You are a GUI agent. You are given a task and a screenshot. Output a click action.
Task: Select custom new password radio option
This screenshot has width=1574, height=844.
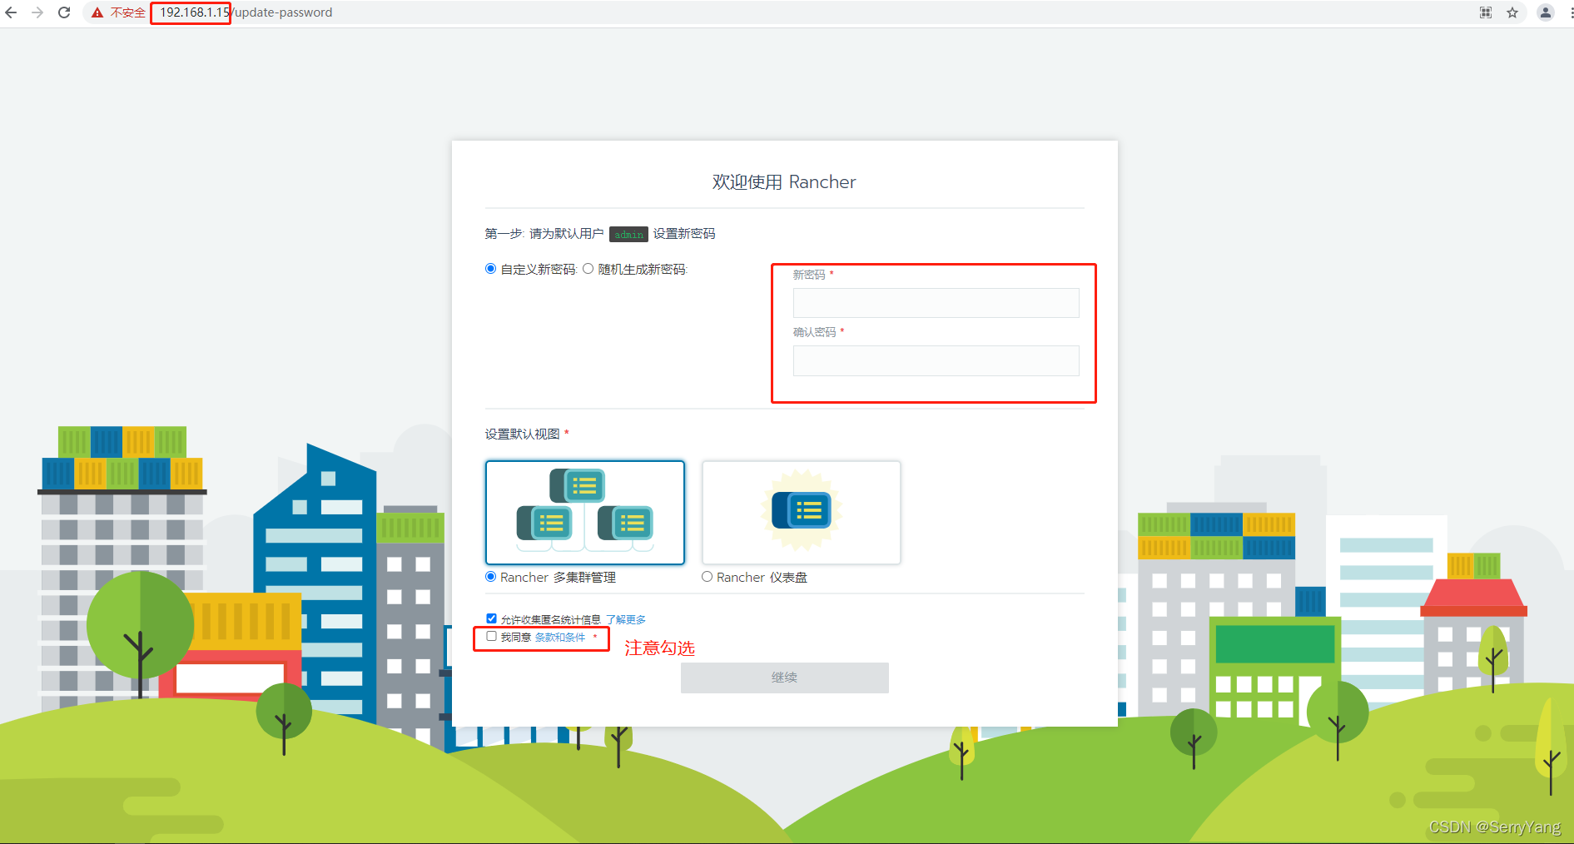490,269
